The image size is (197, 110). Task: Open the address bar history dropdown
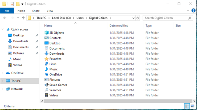(x=133, y=18)
